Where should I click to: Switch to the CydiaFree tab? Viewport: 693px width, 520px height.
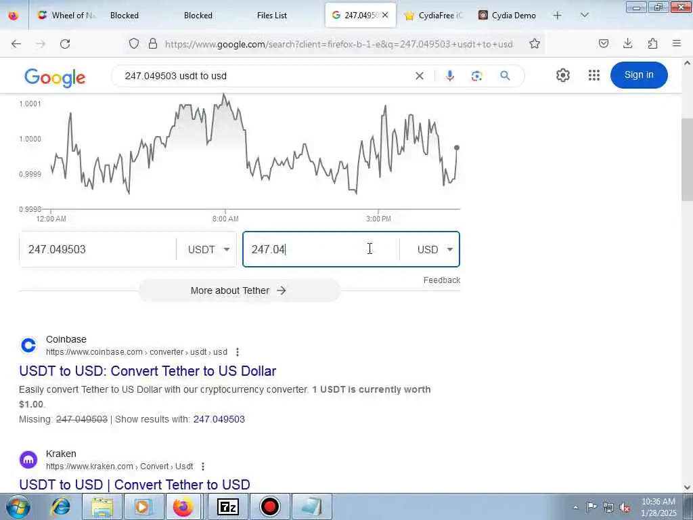point(434,15)
